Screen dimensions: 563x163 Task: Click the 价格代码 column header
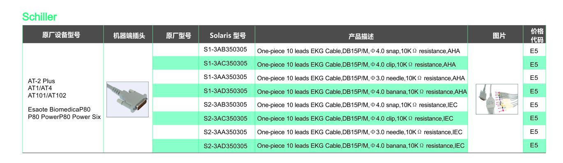(537, 35)
